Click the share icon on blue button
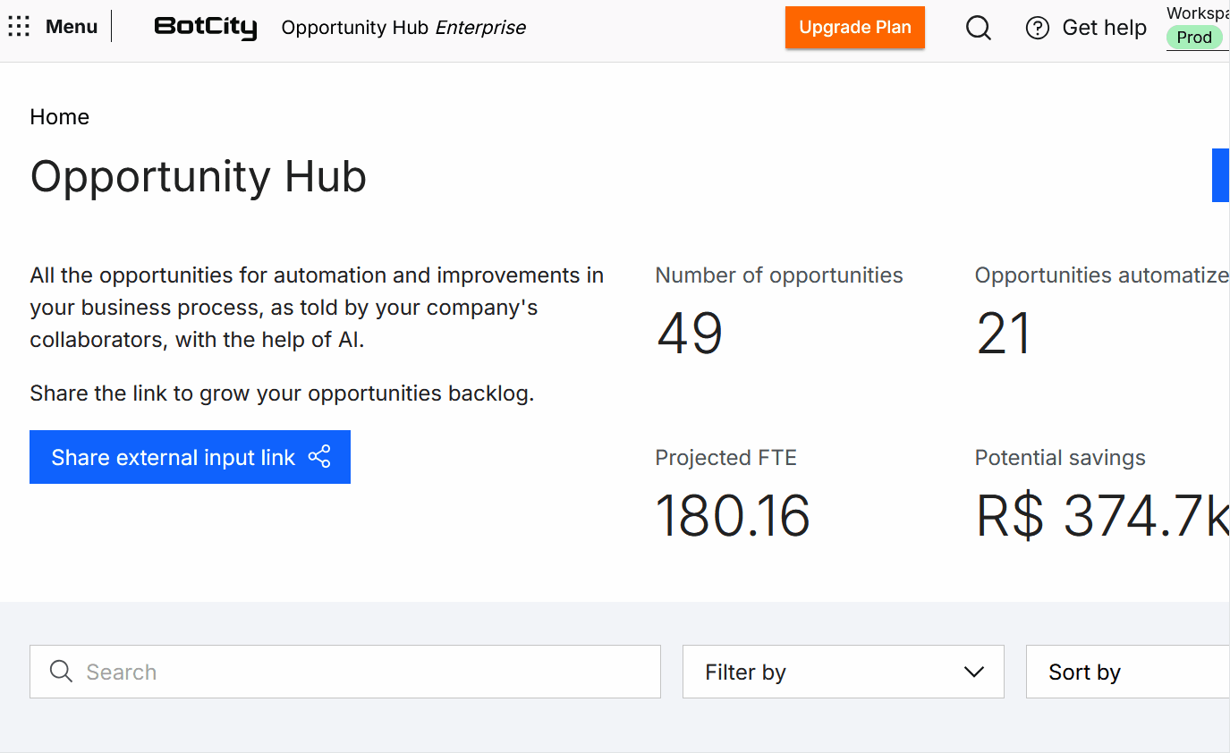Screen dimensions: 1230x753 coord(319,457)
